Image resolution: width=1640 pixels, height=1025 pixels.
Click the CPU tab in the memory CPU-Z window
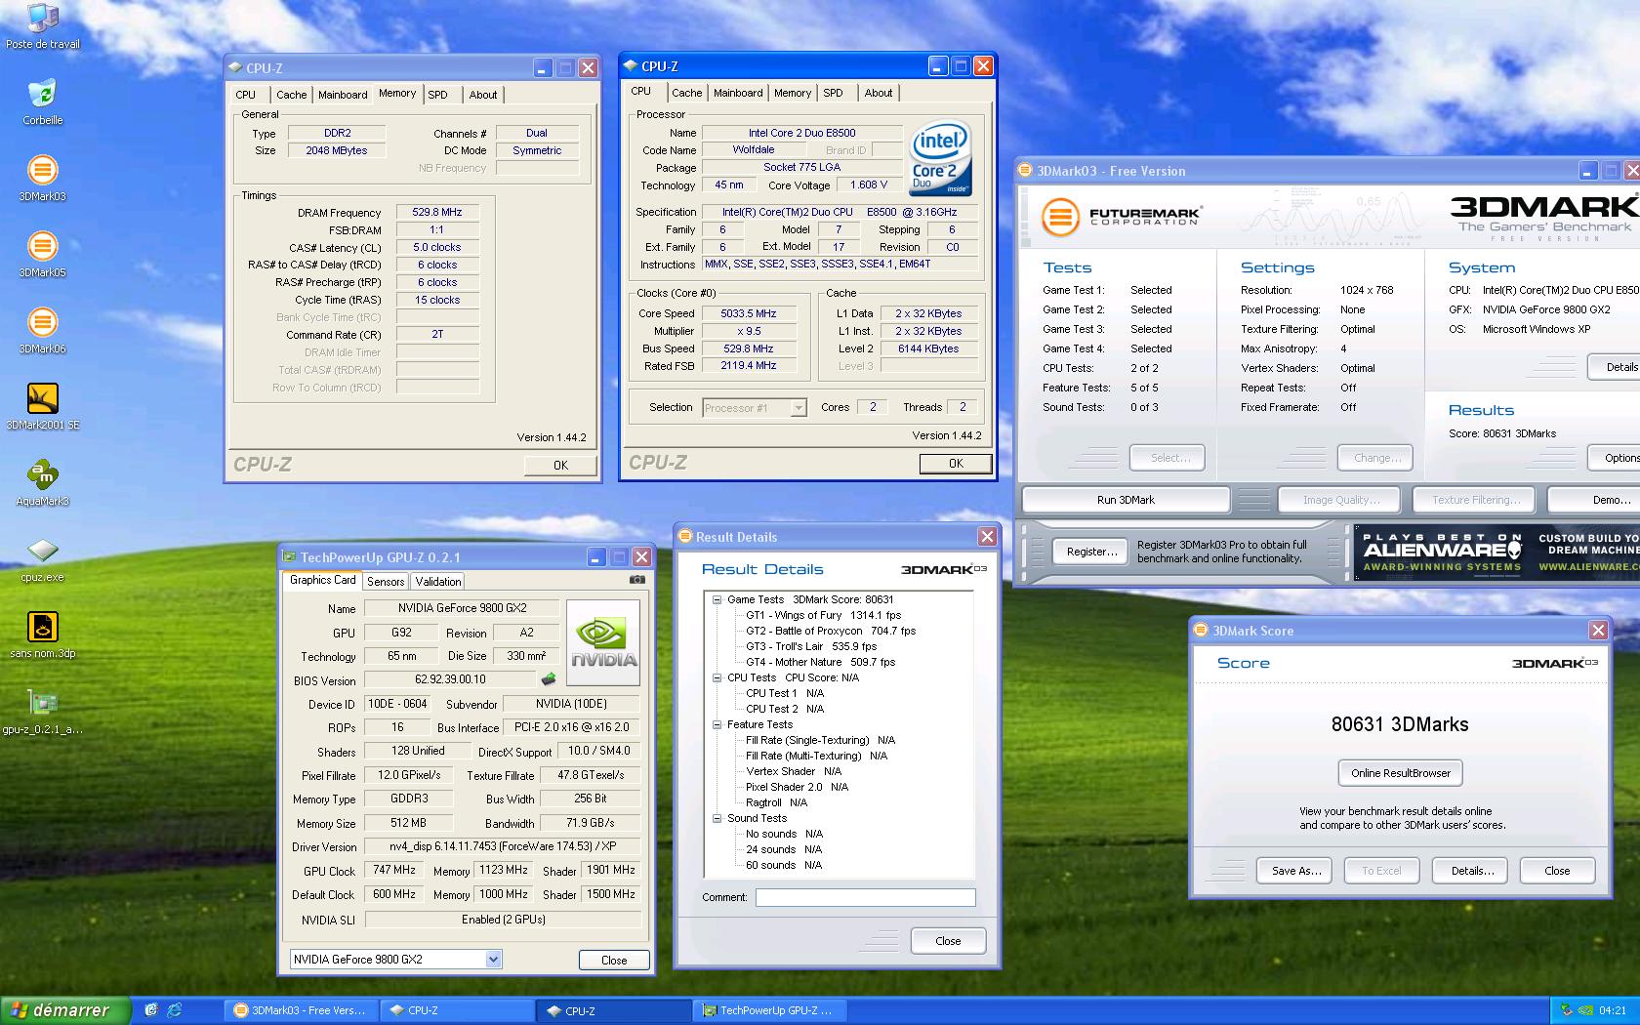tap(246, 95)
